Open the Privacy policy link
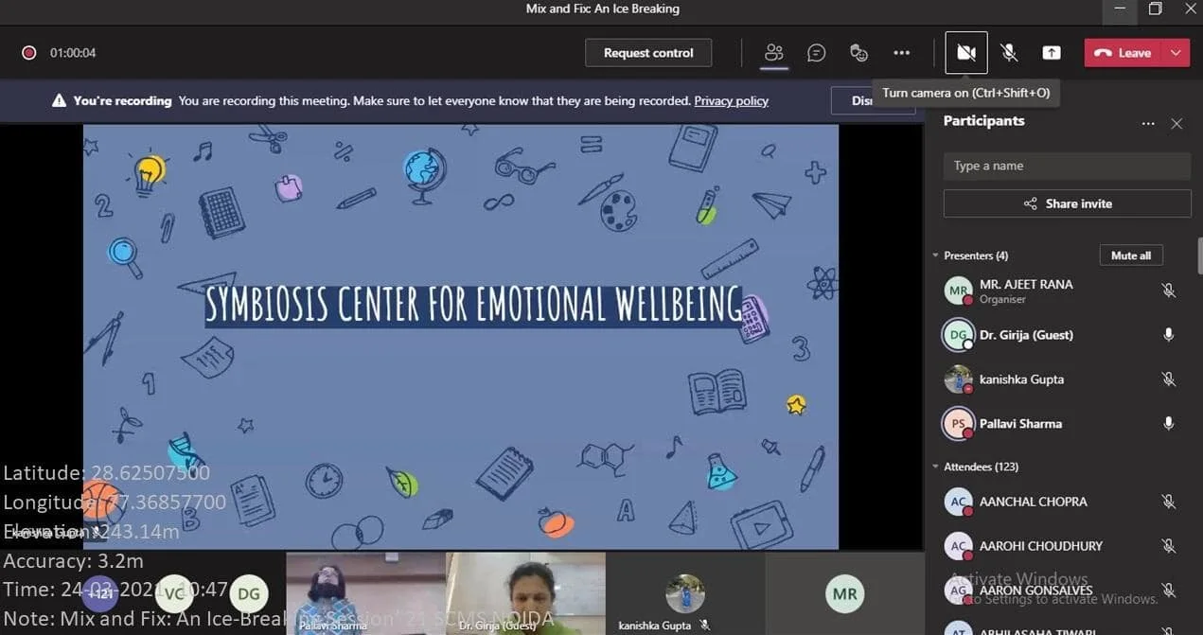The image size is (1203, 635). tap(731, 101)
